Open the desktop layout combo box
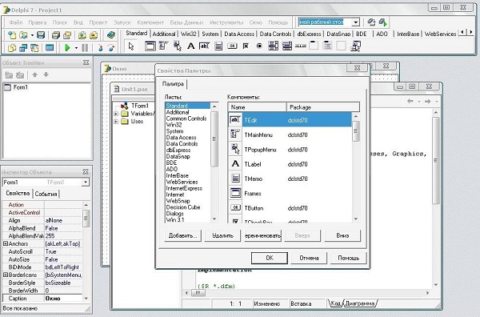The width and height of the screenshot is (480, 317). pyautogui.click(x=355, y=22)
